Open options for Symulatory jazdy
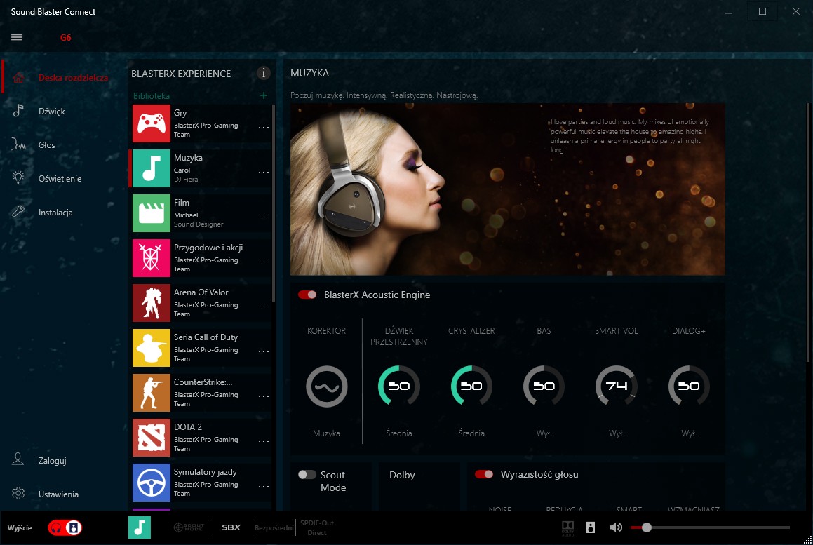The image size is (813, 545). click(263, 486)
